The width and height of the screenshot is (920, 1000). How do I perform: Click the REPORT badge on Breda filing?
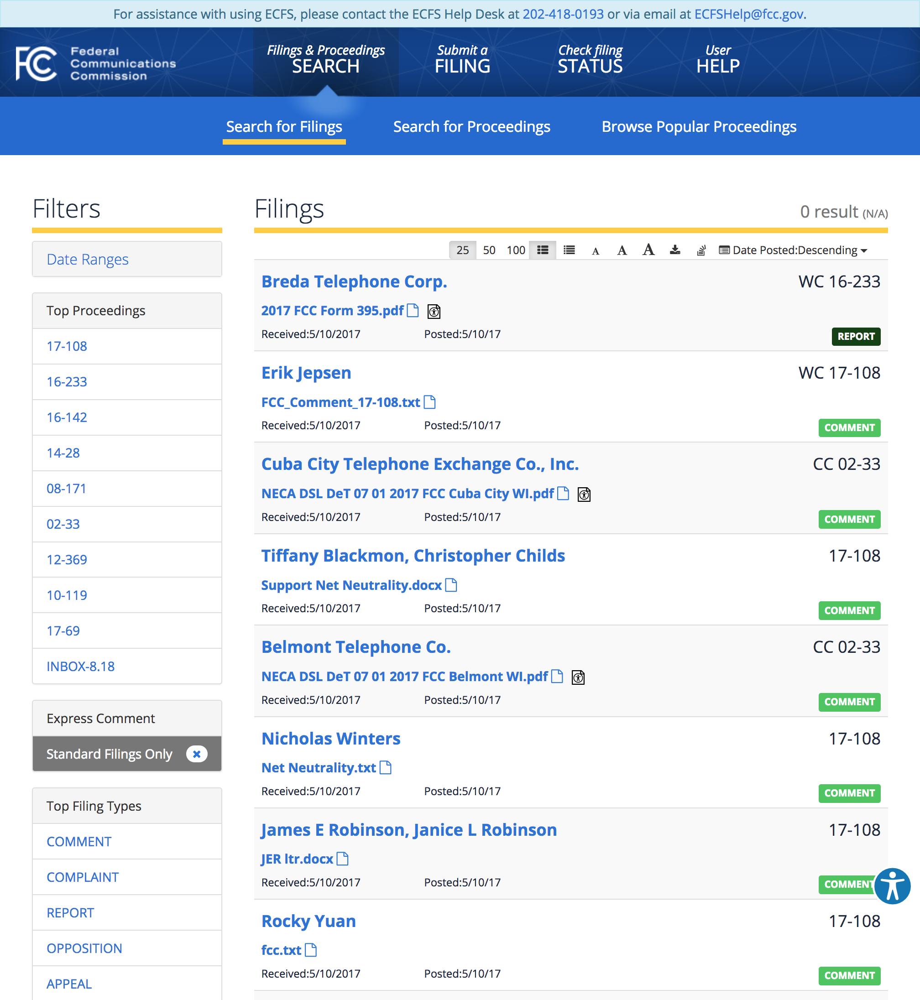click(x=856, y=336)
